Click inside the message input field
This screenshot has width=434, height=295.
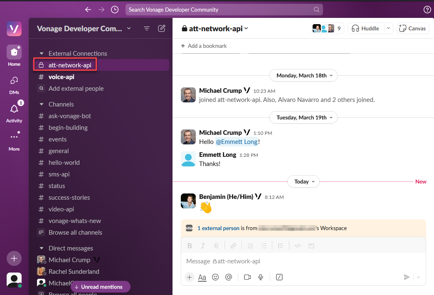click(x=270, y=261)
